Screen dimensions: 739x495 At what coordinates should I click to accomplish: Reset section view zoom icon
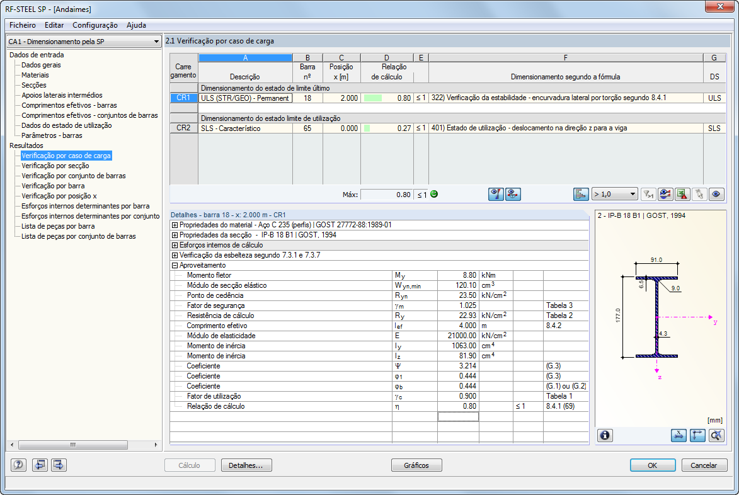(716, 435)
